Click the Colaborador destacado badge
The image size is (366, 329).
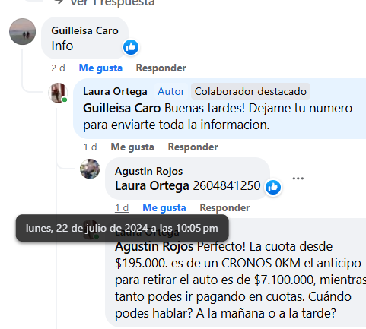click(x=250, y=91)
